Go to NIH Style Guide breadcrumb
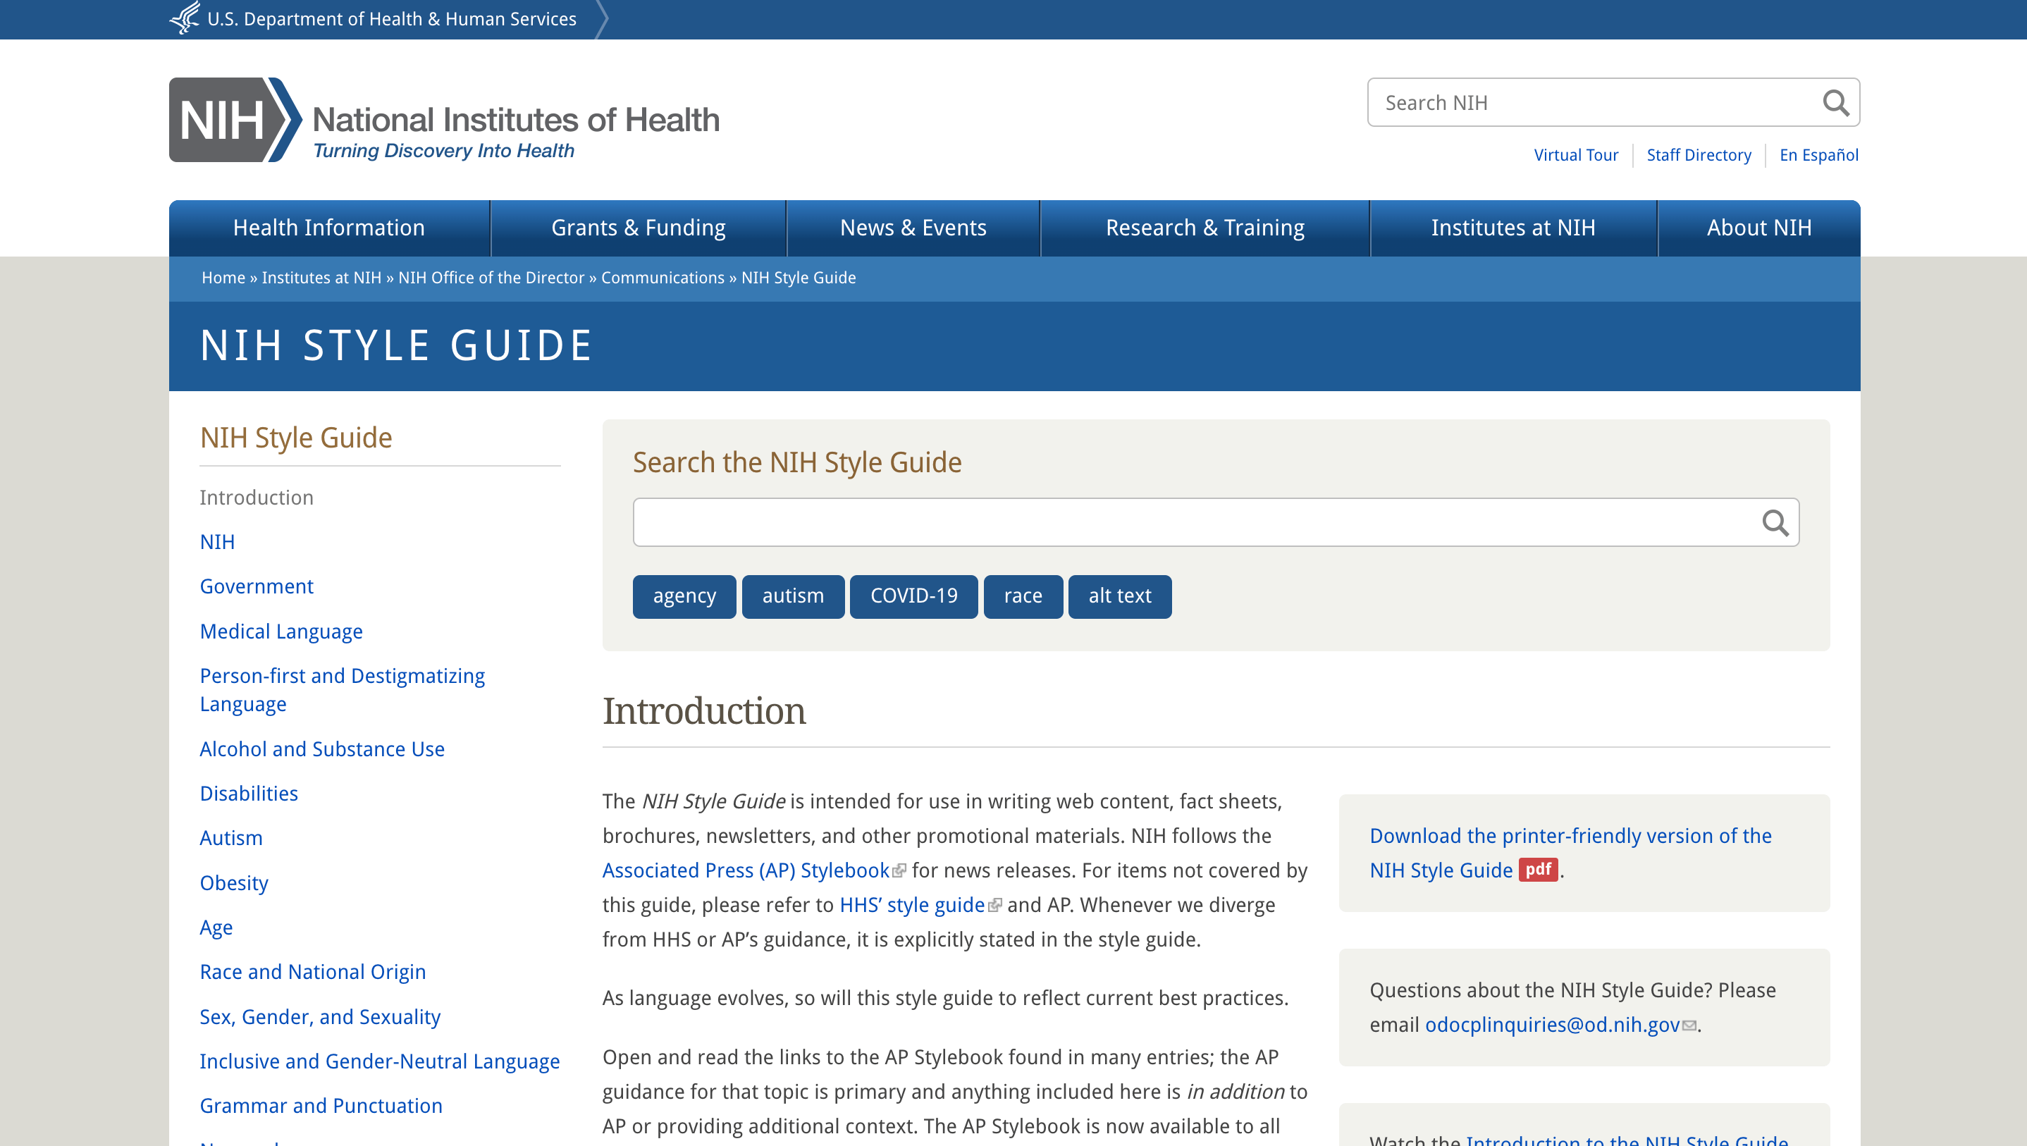Screen dimensions: 2027x1146 (x=798, y=278)
